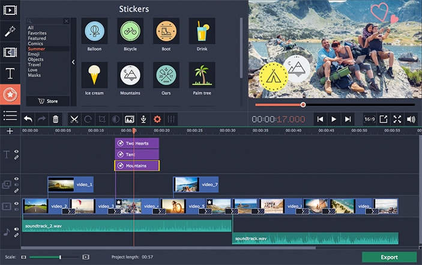Select the video_7 overlay clip

[196, 184]
